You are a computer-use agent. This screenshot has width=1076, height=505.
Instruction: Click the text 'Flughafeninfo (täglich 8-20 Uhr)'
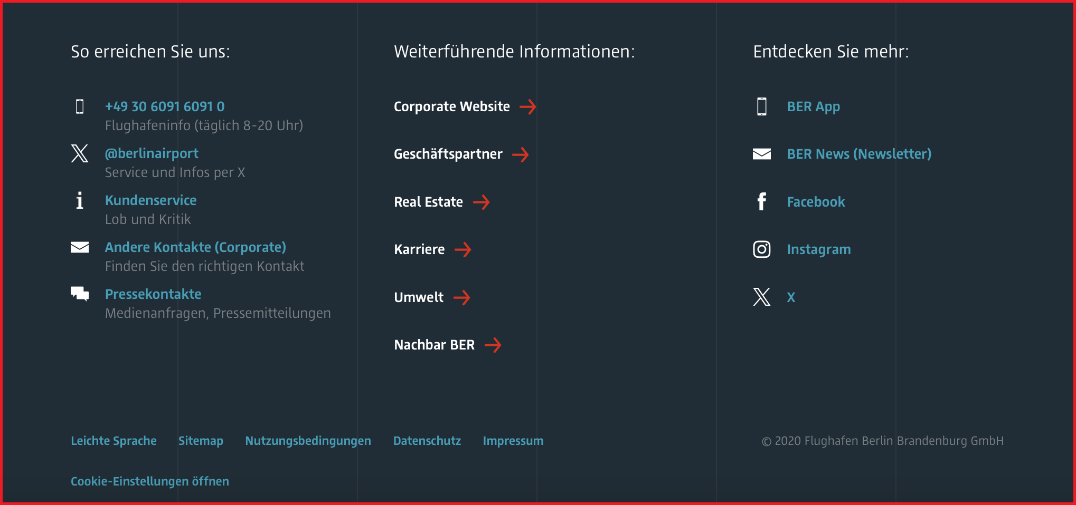coord(204,125)
